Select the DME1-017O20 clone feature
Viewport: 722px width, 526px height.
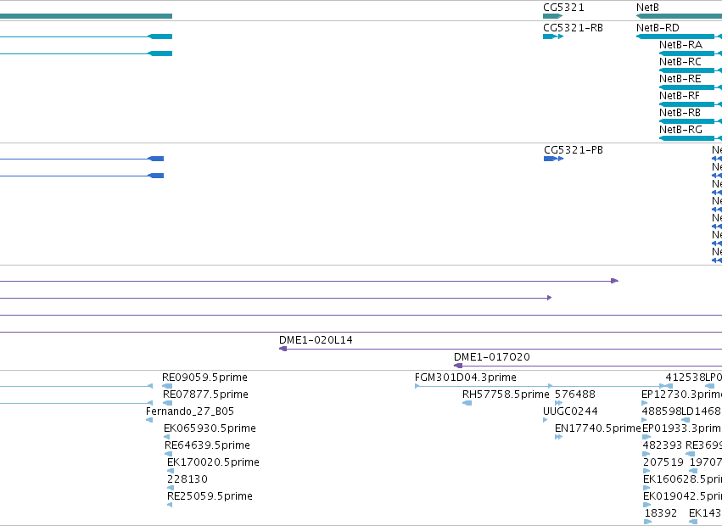click(x=492, y=357)
